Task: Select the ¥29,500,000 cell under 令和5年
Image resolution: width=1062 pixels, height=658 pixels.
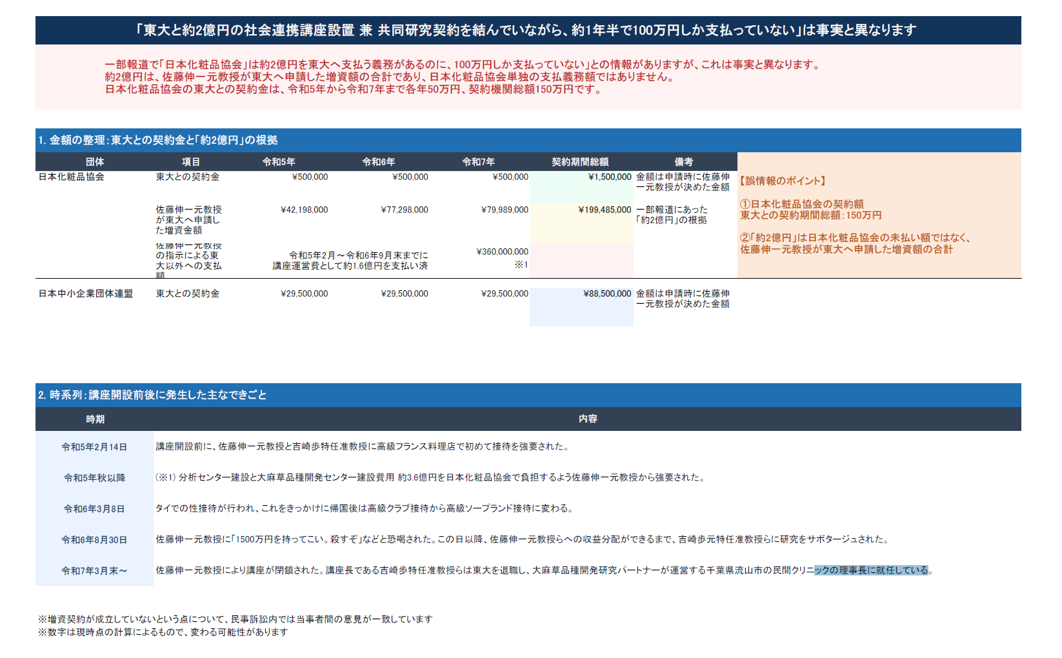Action: (x=304, y=294)
